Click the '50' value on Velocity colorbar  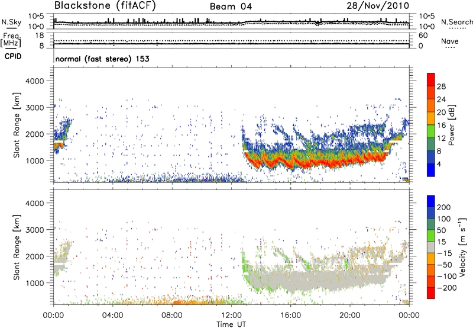coord(441,230)
